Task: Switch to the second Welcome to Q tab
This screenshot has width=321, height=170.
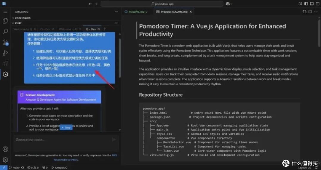Action: (x=68, y=29)
